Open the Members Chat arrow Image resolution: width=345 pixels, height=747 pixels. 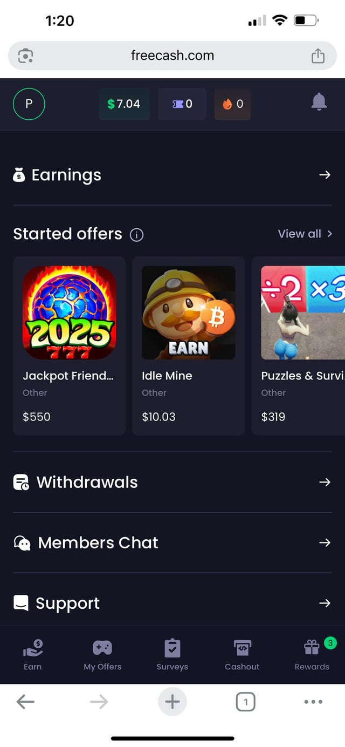click(x=325, y=542)
